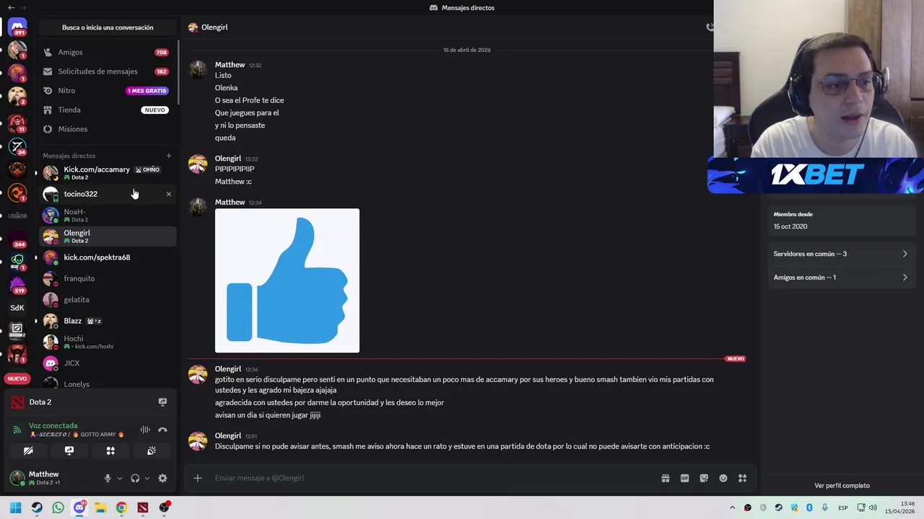Open Dota 2 from the taskbar

[143, 507]
